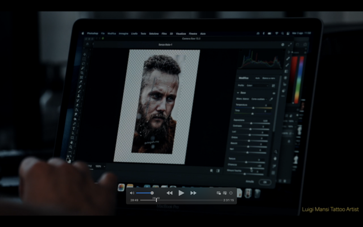Toggle Camera Raw grid overlay icon
The image size is (363, 227).
(273, 173)
